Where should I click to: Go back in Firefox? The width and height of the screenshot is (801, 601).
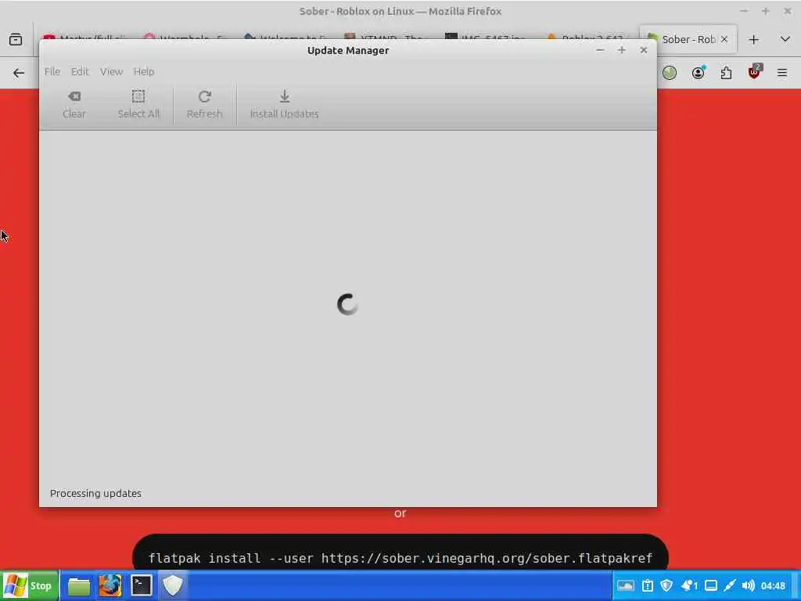point(19,73)
